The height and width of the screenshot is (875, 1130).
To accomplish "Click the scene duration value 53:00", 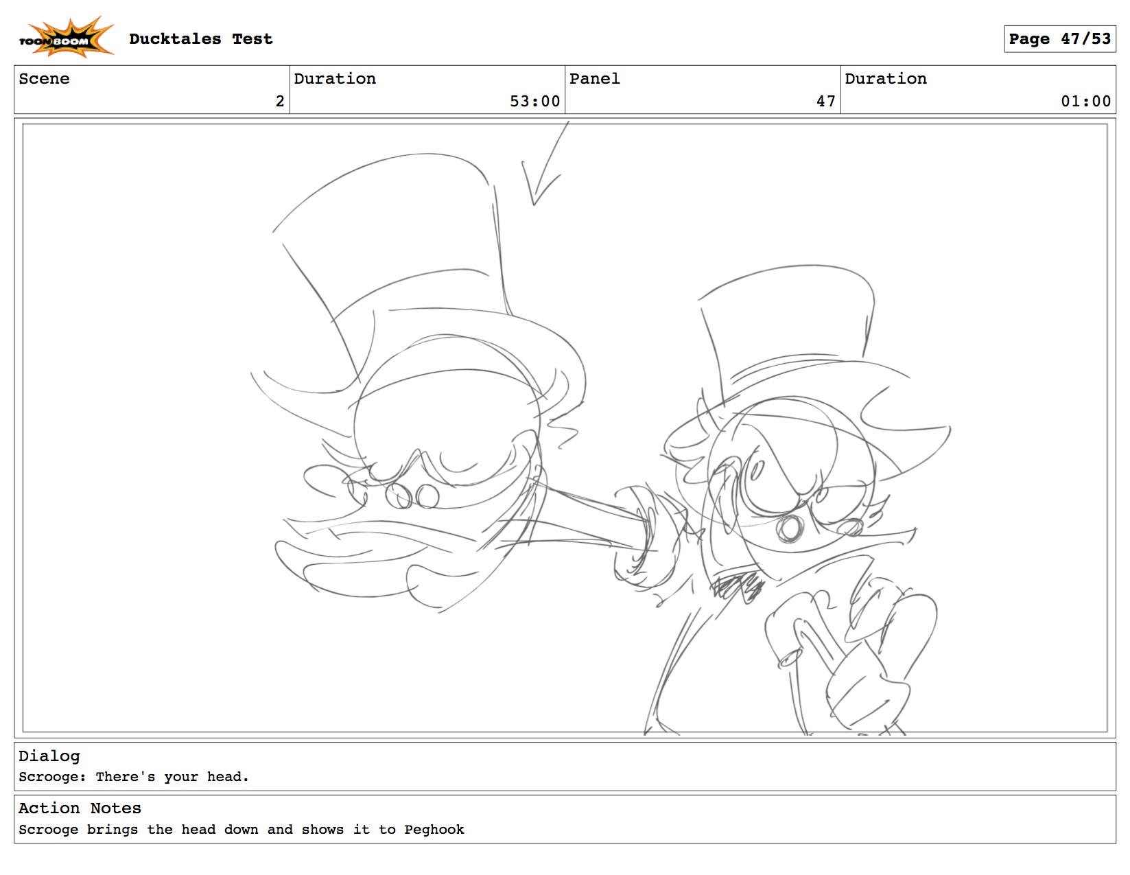I will tap(534, 102).
